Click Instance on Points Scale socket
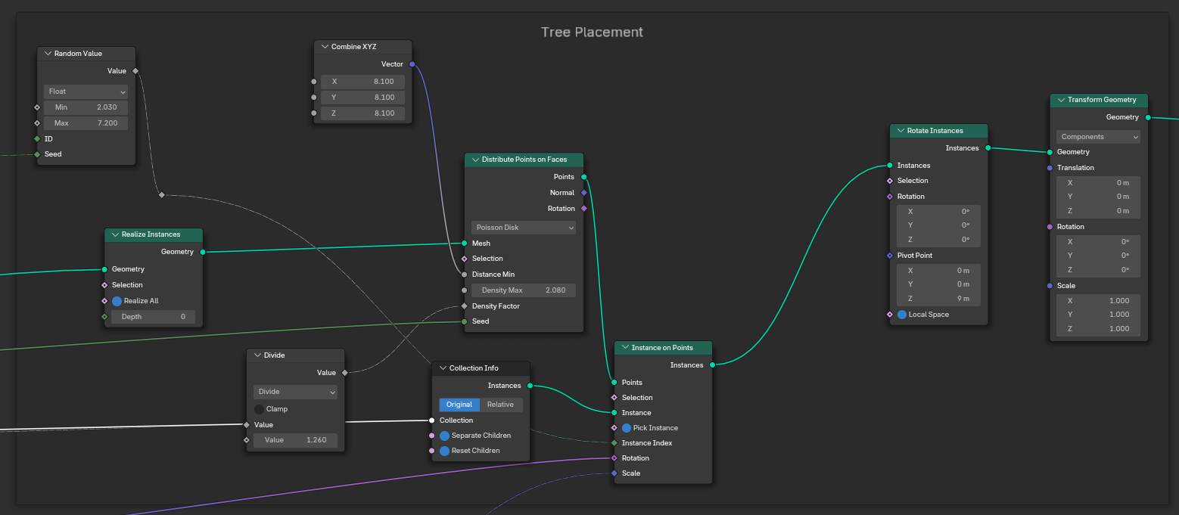 point(614,473)
